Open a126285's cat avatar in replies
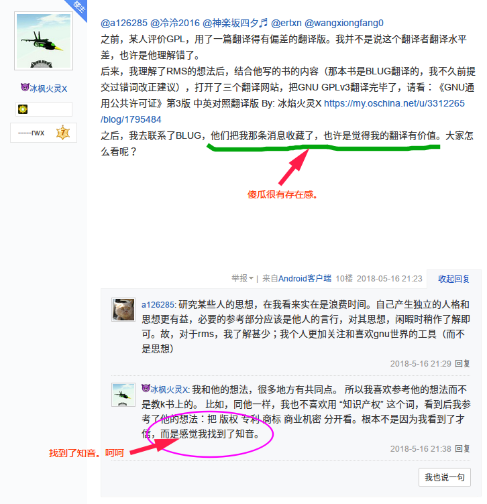Screen dimensions: 487x504 coord(123,310)
